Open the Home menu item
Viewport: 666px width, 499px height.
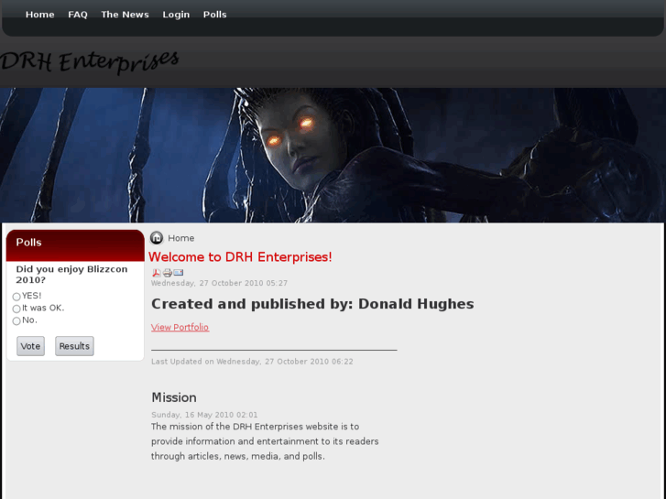[39, 15]
